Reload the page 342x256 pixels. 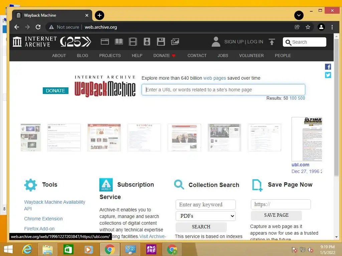[x=38, y=27]
